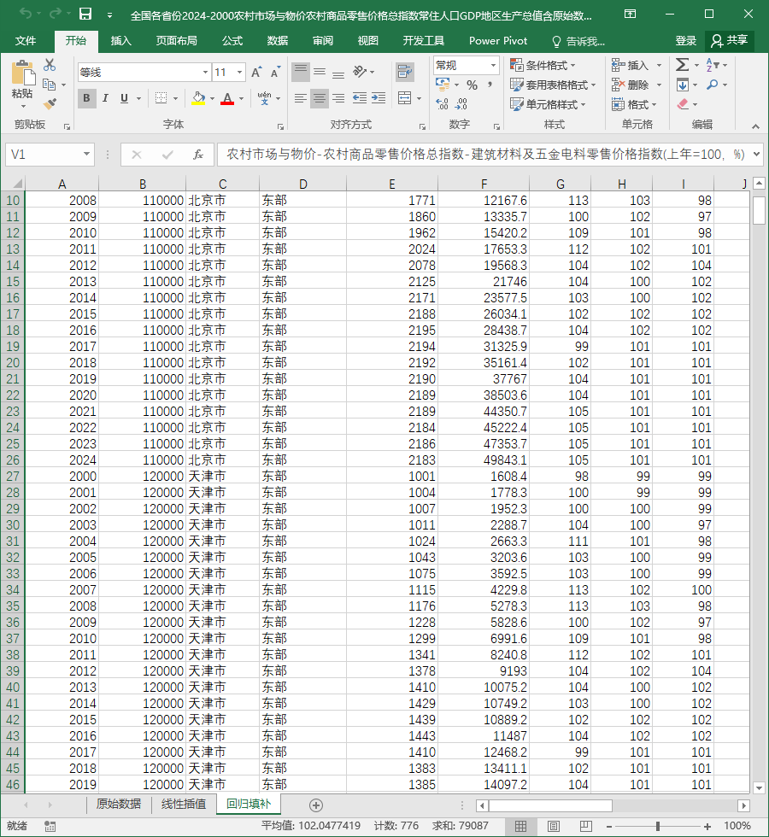Toggle Bold formatting button
769x837 pixels.
coord(86,98)
